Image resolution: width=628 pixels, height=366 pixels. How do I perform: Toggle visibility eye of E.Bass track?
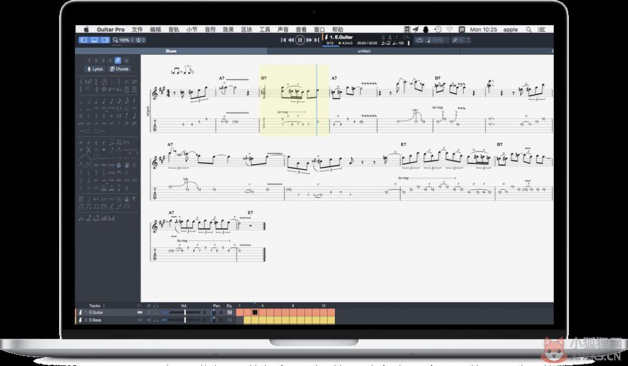point(140,320)
